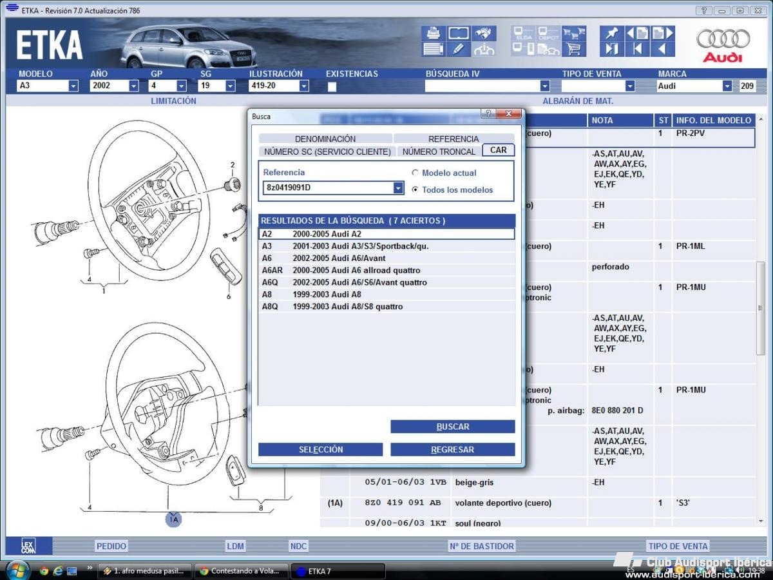Select result row A8Q Audi A8/S8 quattro

click(386, 307)
